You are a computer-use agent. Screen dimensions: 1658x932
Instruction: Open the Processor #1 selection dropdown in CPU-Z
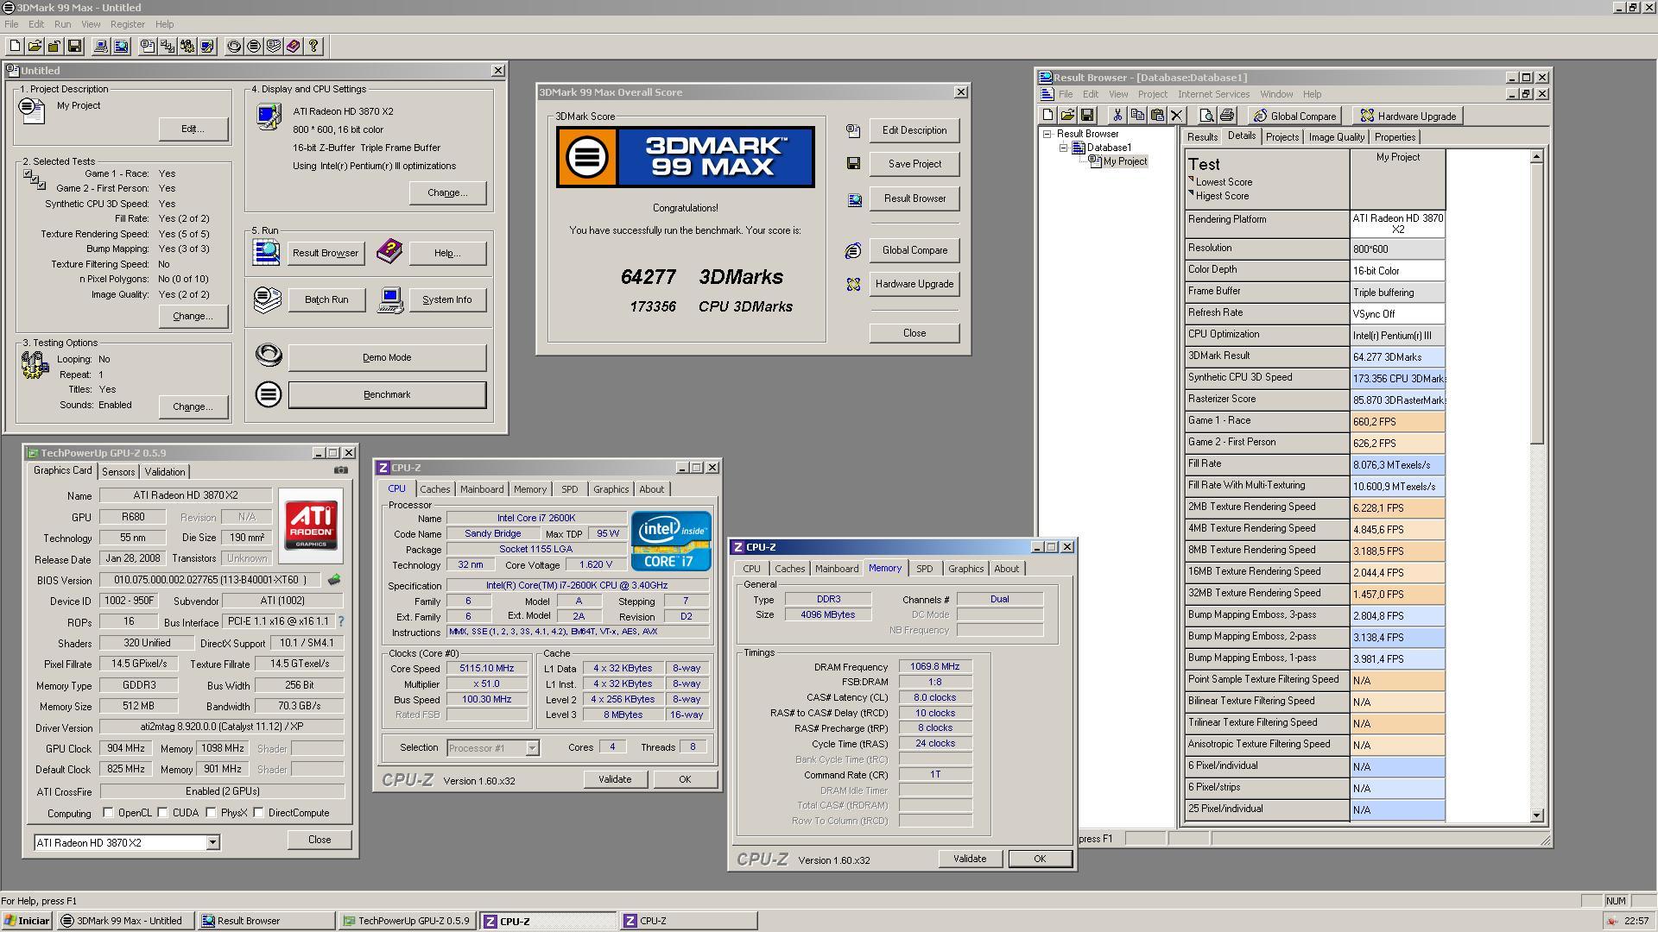pyautogui.click(x=532, y=748)
